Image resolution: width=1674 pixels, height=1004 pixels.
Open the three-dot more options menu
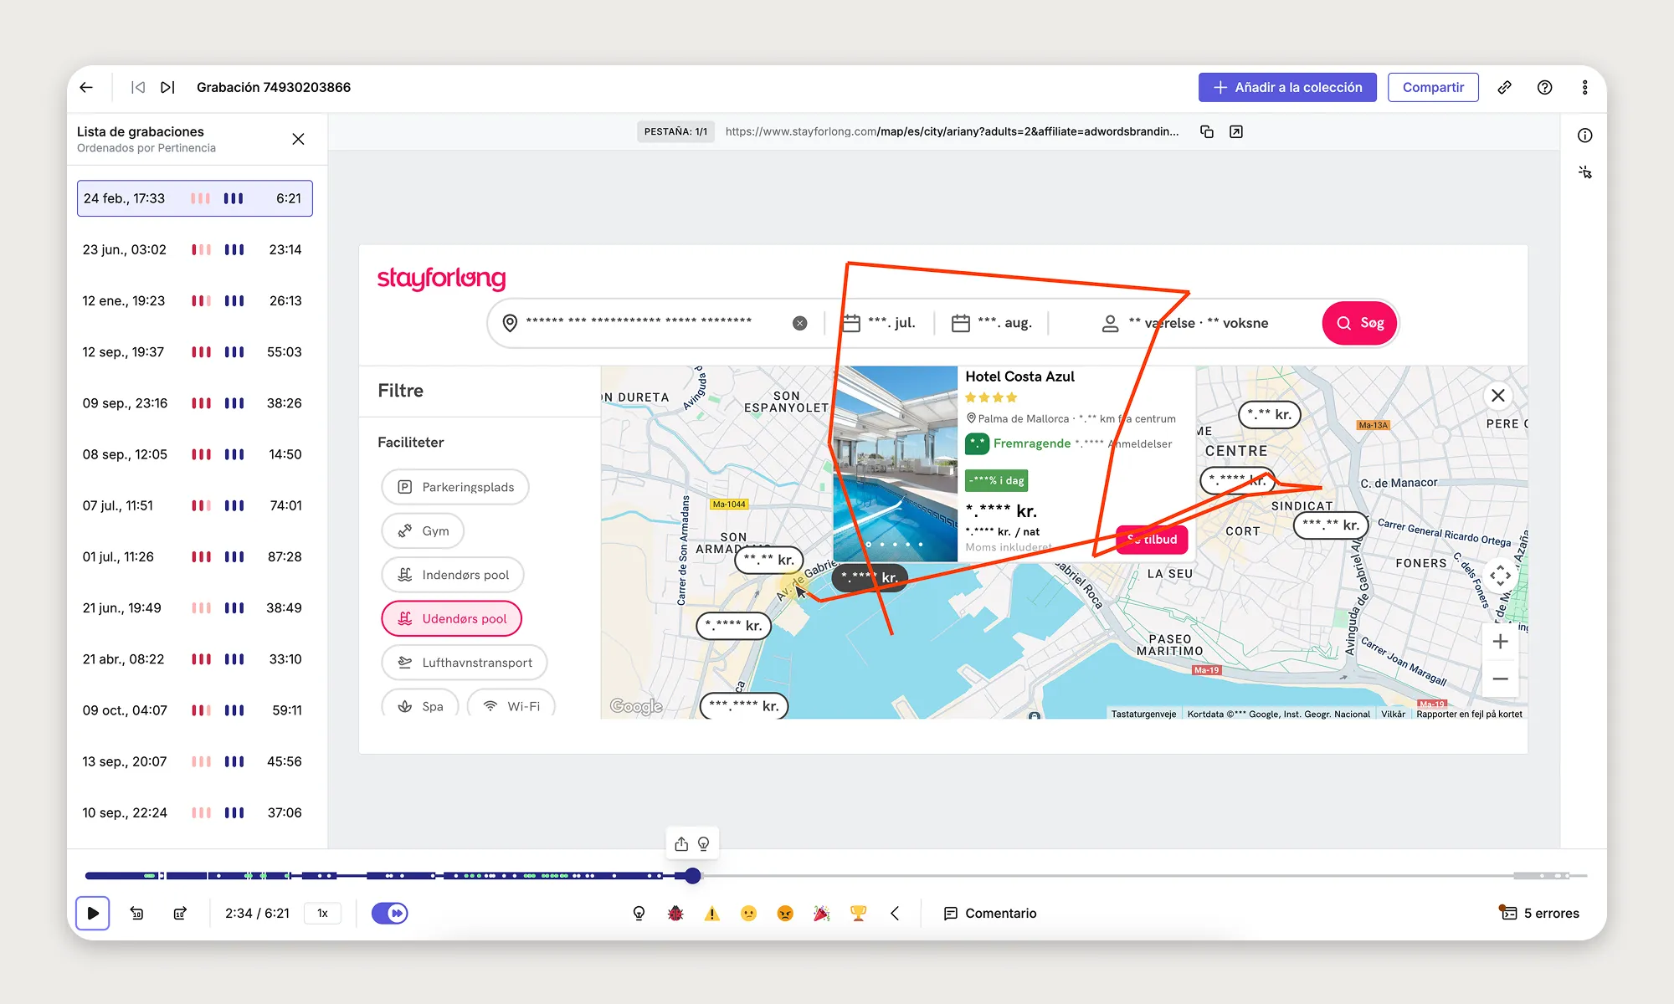pyautogui.click(x=1584, y=87)
